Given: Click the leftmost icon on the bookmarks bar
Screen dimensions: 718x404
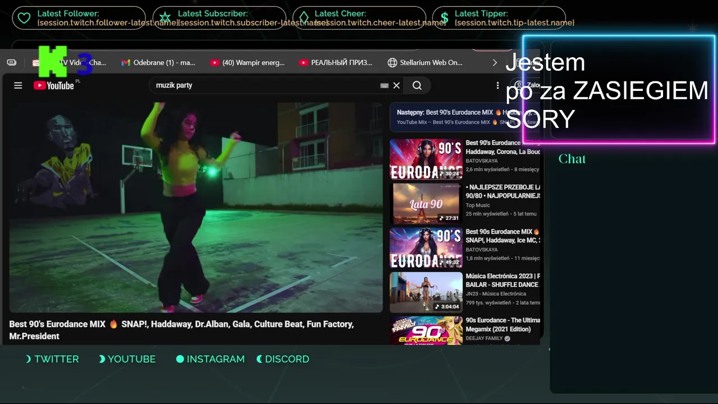Looking at the screenshot, I should tap(12, 62).
